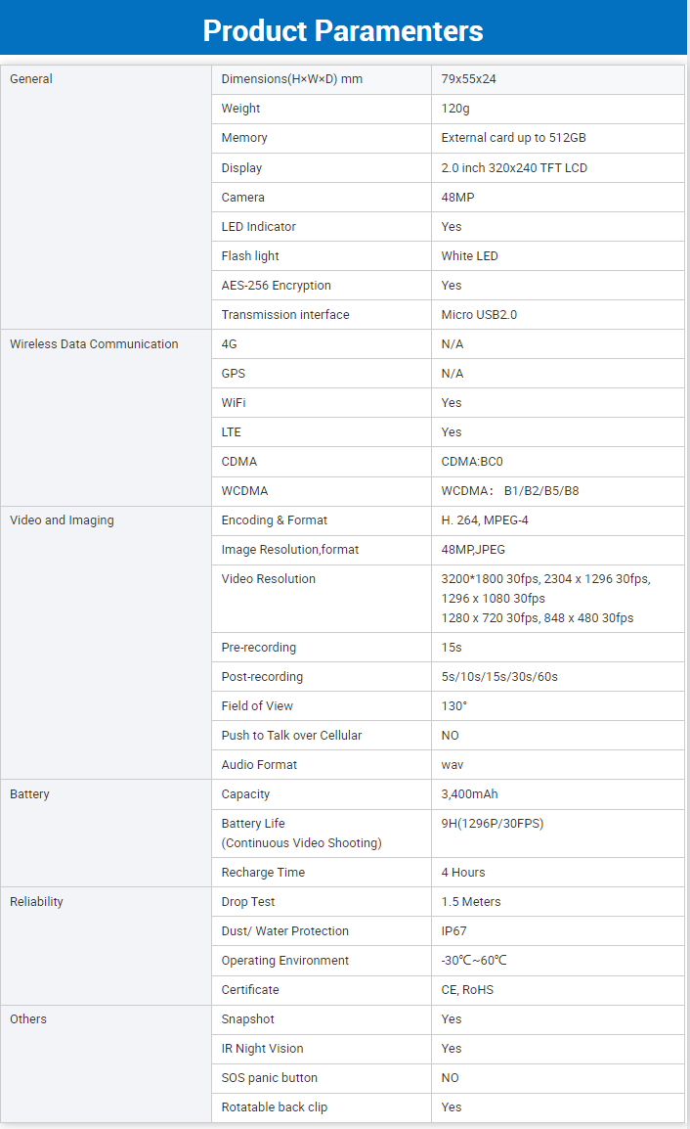Select the IP67 protection value
The width and height of the screenshot is (690, 1129).
click(454, 931)
